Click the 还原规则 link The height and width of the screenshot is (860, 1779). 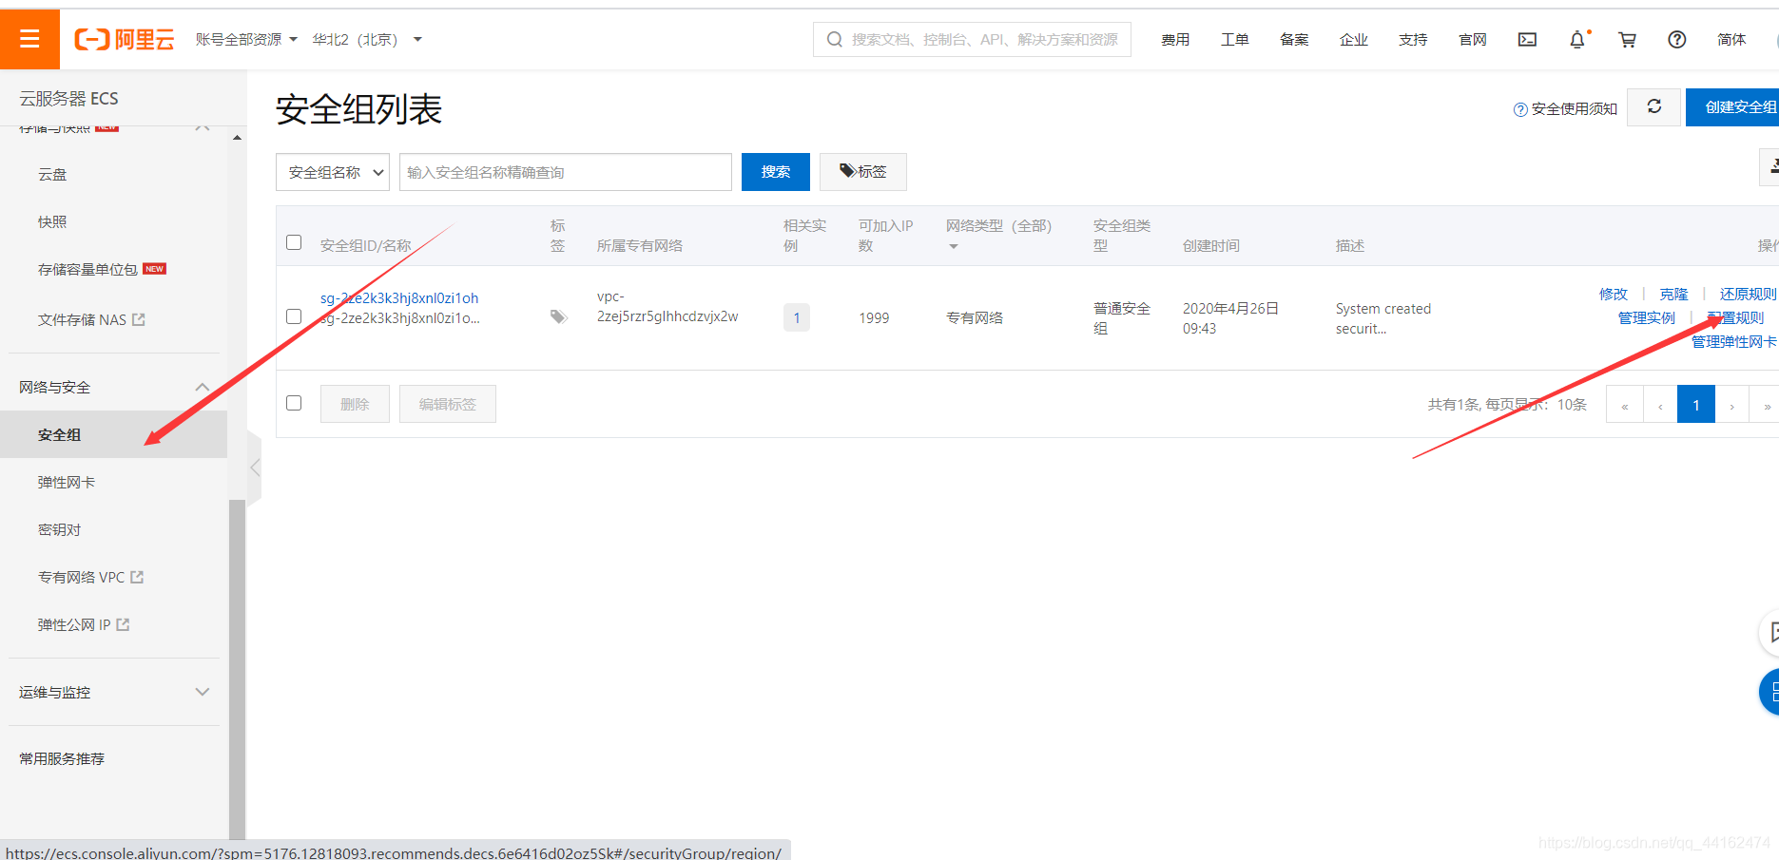pos(1748,294)
